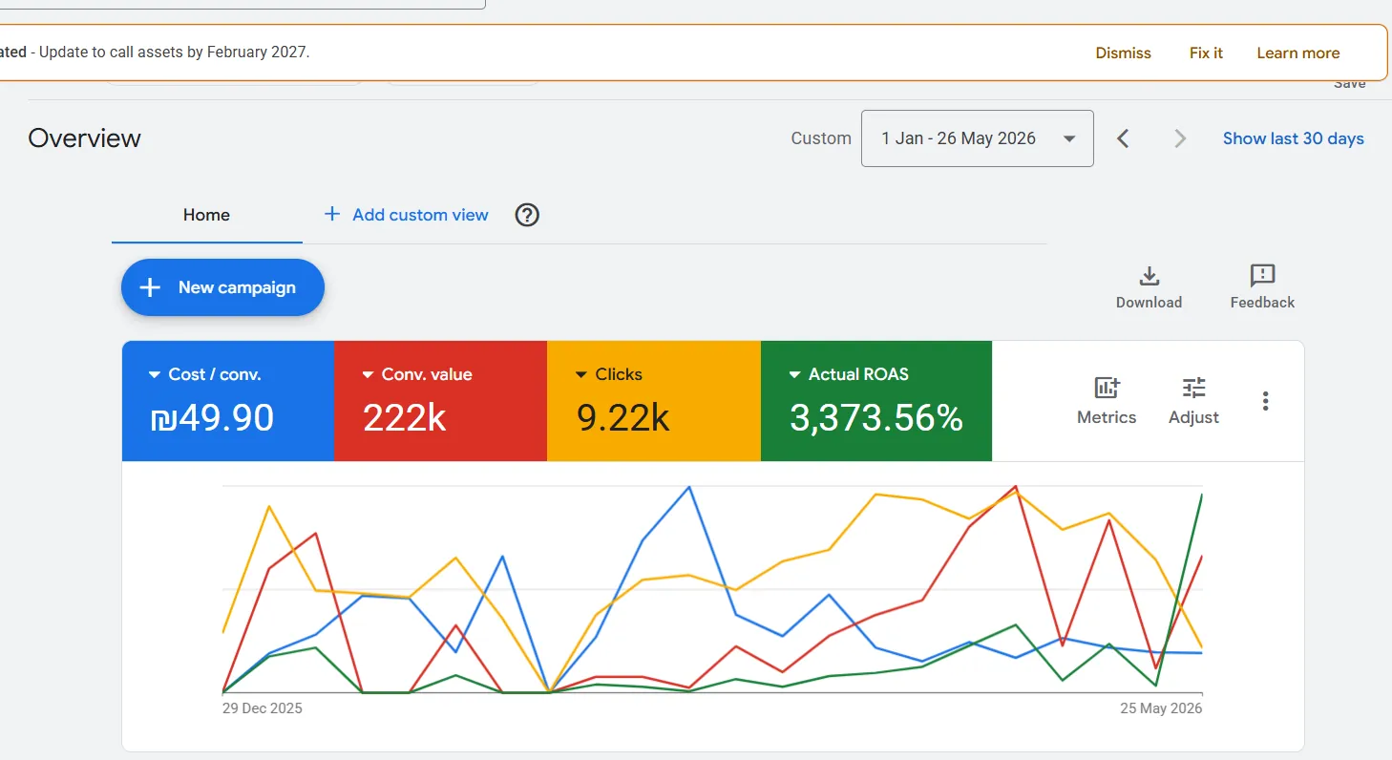Click Fix it in the notification
The height and width of the screenshot is (760, 1392).
coord(1206,53)
